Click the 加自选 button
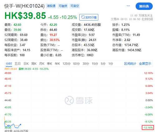The width and height of the screenshot is (156, 132). pyautogui.click(x=144, y=6)
